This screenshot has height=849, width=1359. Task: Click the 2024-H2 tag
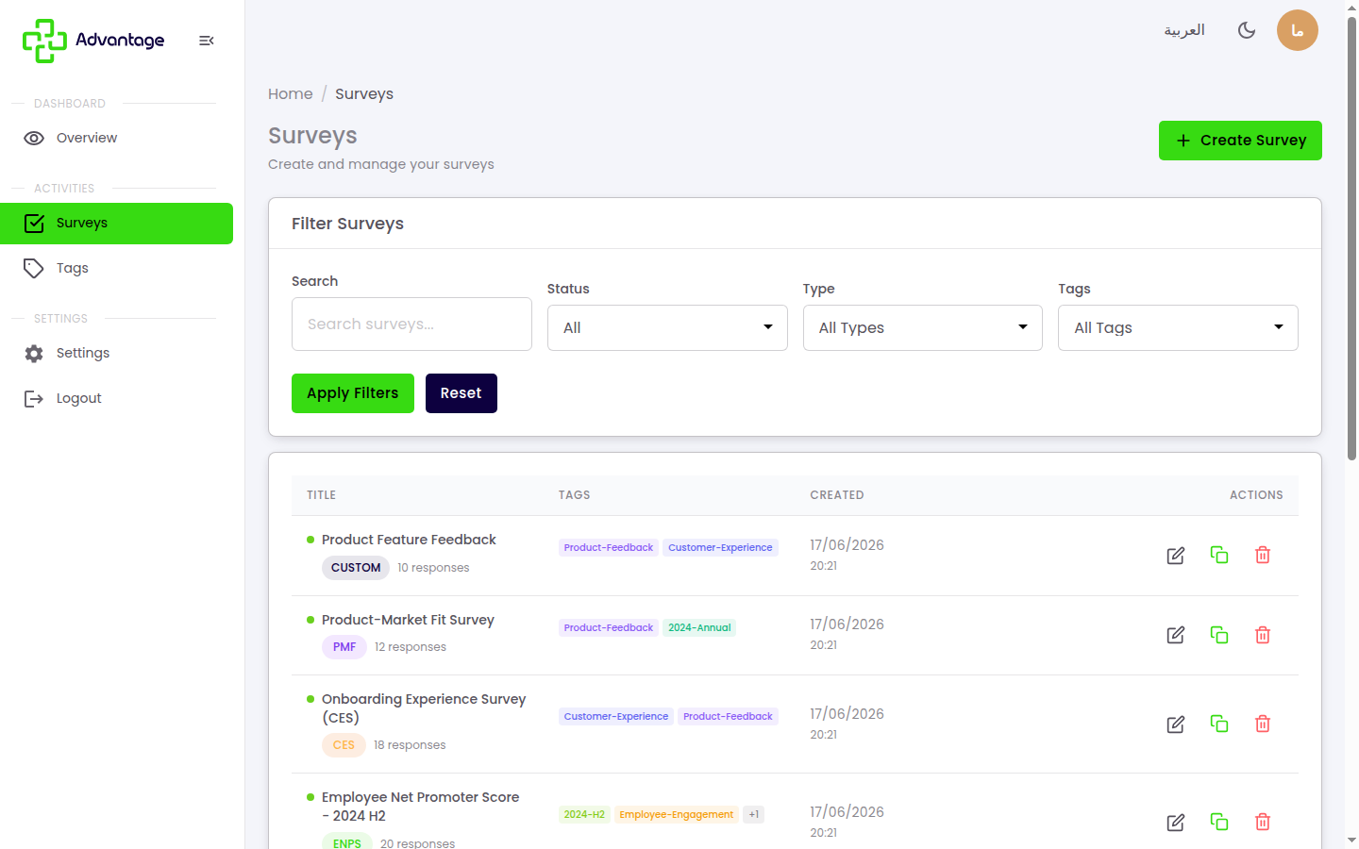tap(584, 814)
